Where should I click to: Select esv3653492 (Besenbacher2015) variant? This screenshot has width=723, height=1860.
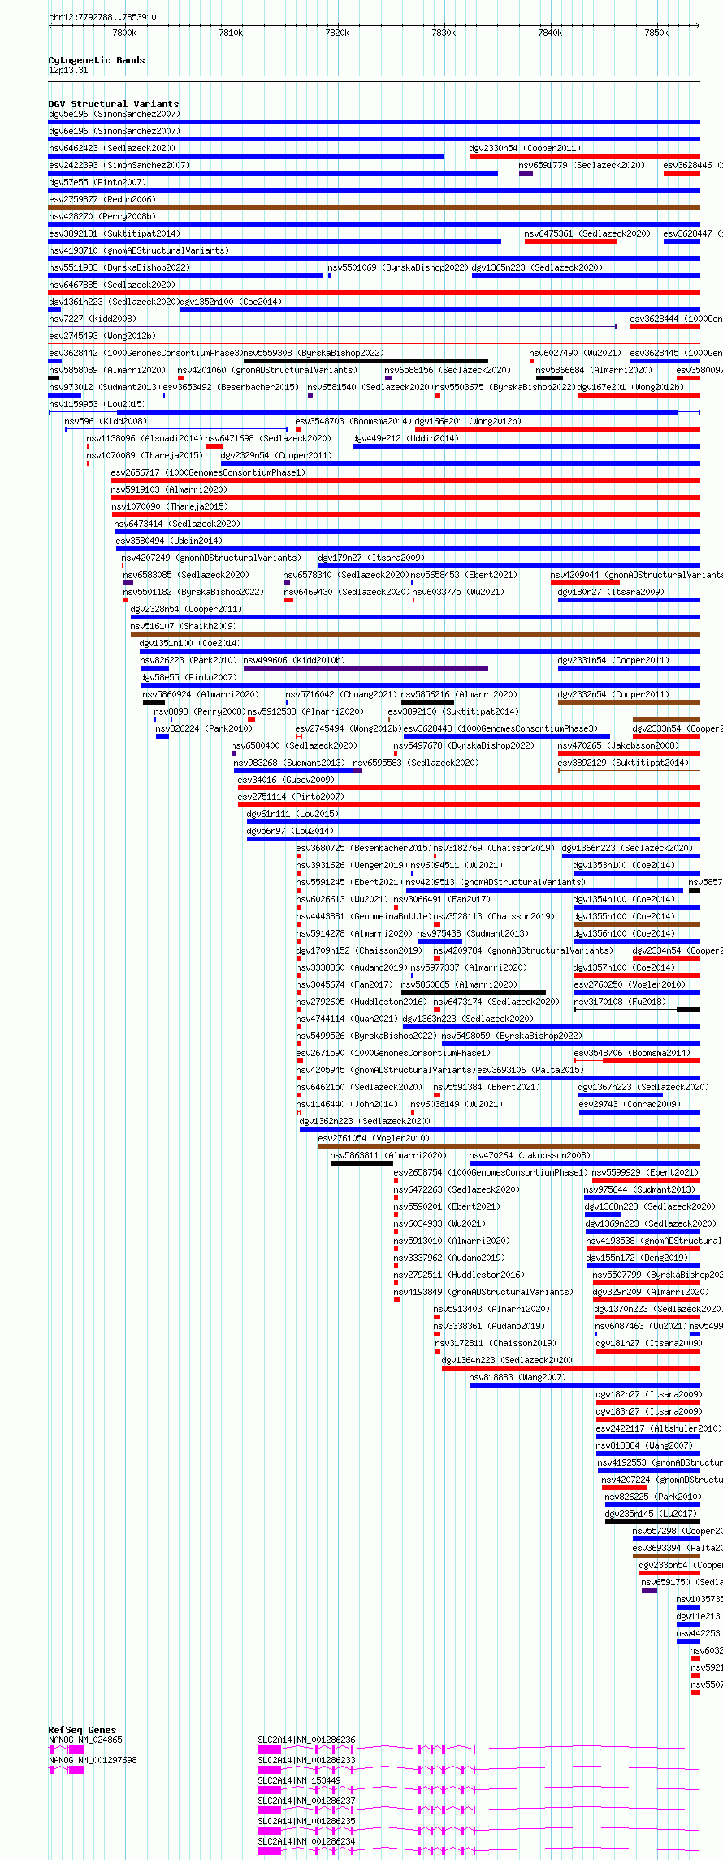click(x=231, y=388)
